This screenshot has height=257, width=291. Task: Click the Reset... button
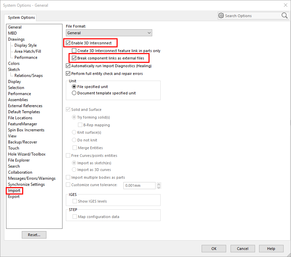coord(34,235)
